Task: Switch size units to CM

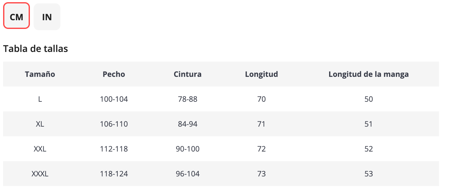Action: click(17, 17)
